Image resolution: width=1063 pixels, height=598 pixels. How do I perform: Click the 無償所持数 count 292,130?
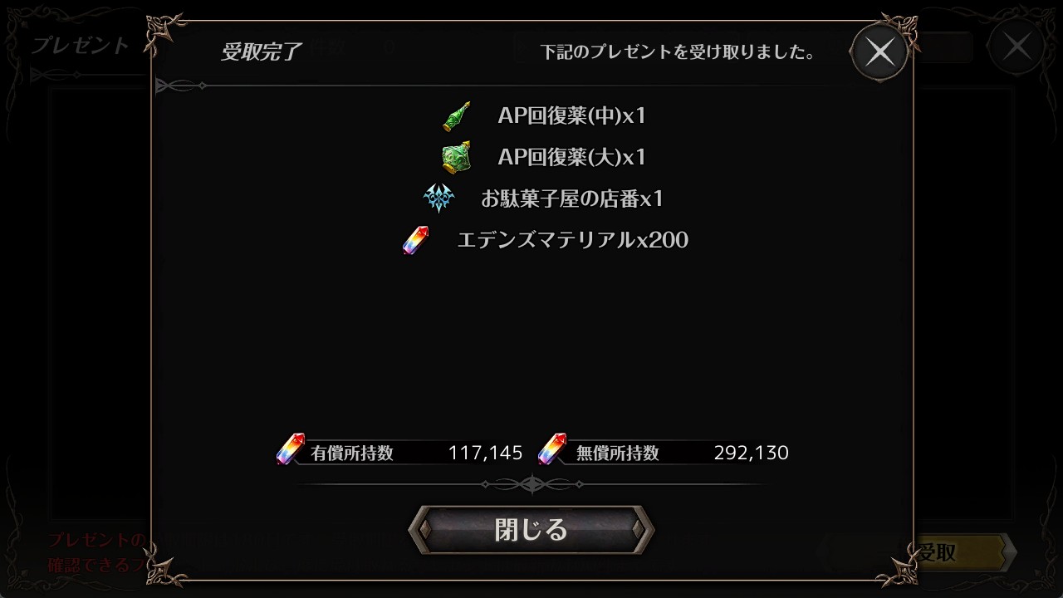point(752,453)
